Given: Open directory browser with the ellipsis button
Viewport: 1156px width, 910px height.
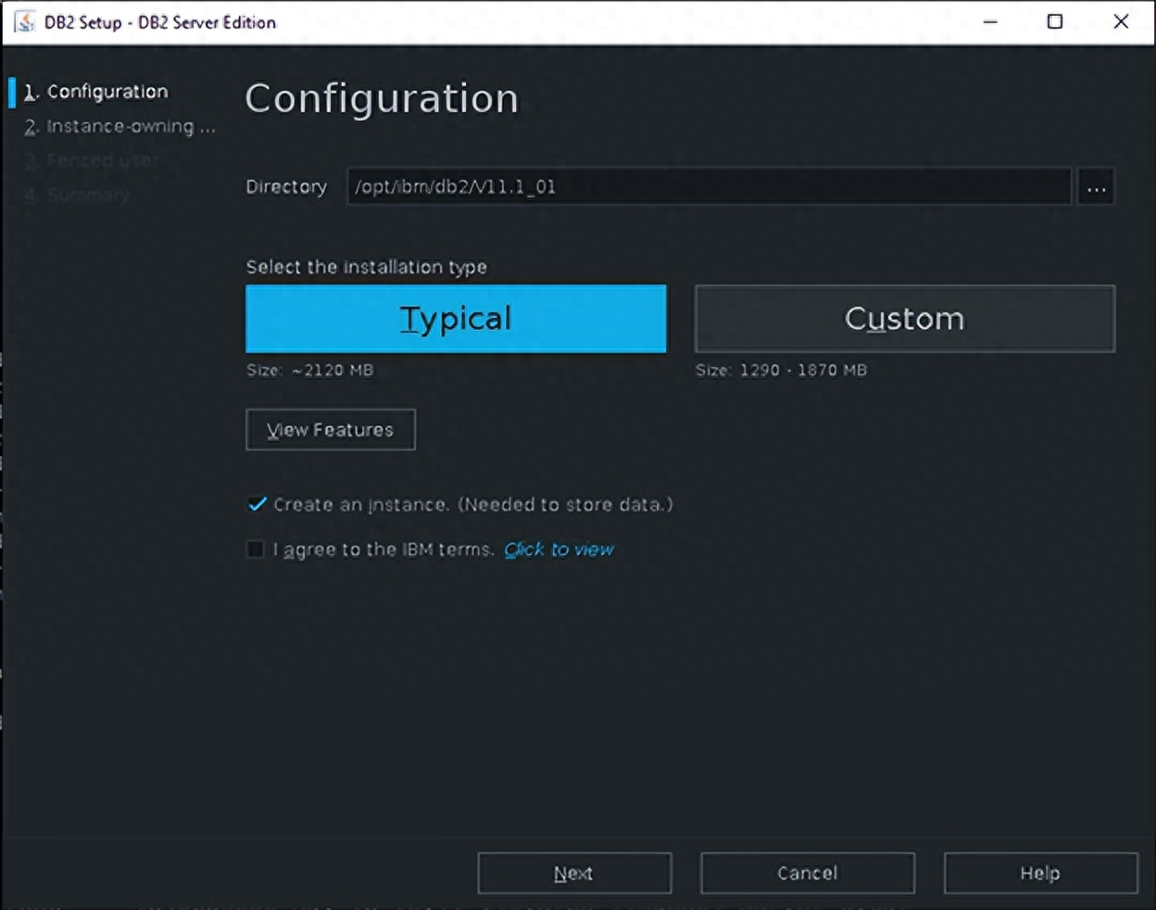Looking at the screenshot, I should pos(1096,187).
